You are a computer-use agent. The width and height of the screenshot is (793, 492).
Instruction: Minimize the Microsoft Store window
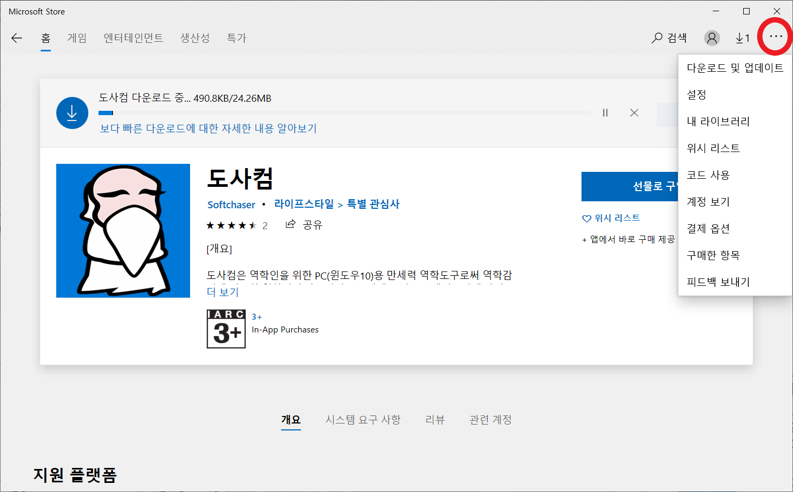click(x=716, y=11)
